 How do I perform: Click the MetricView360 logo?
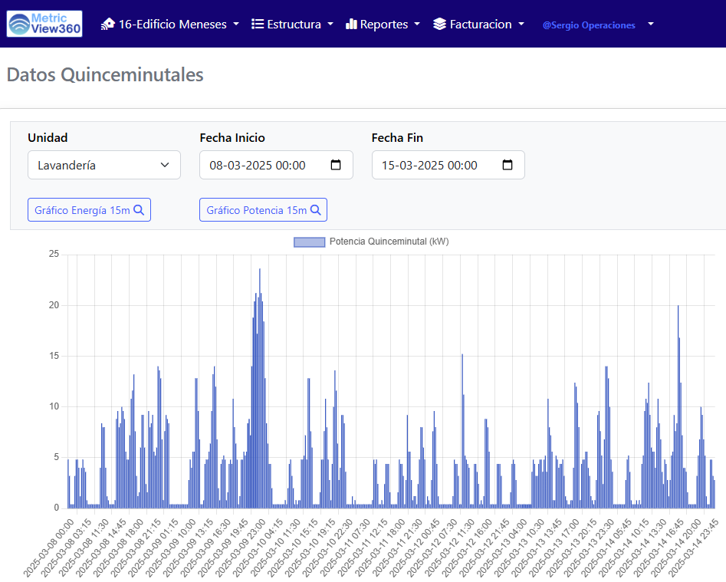tap(44, 24)
